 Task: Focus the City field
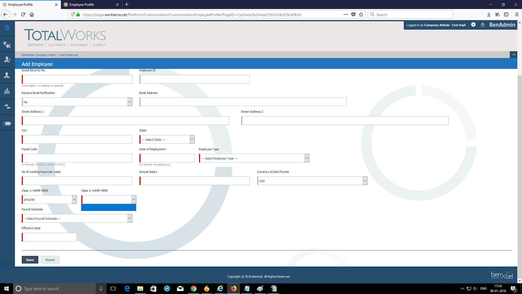coord(77,139)
